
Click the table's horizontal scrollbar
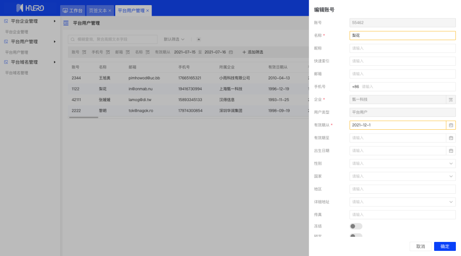(x=83, y=117)
